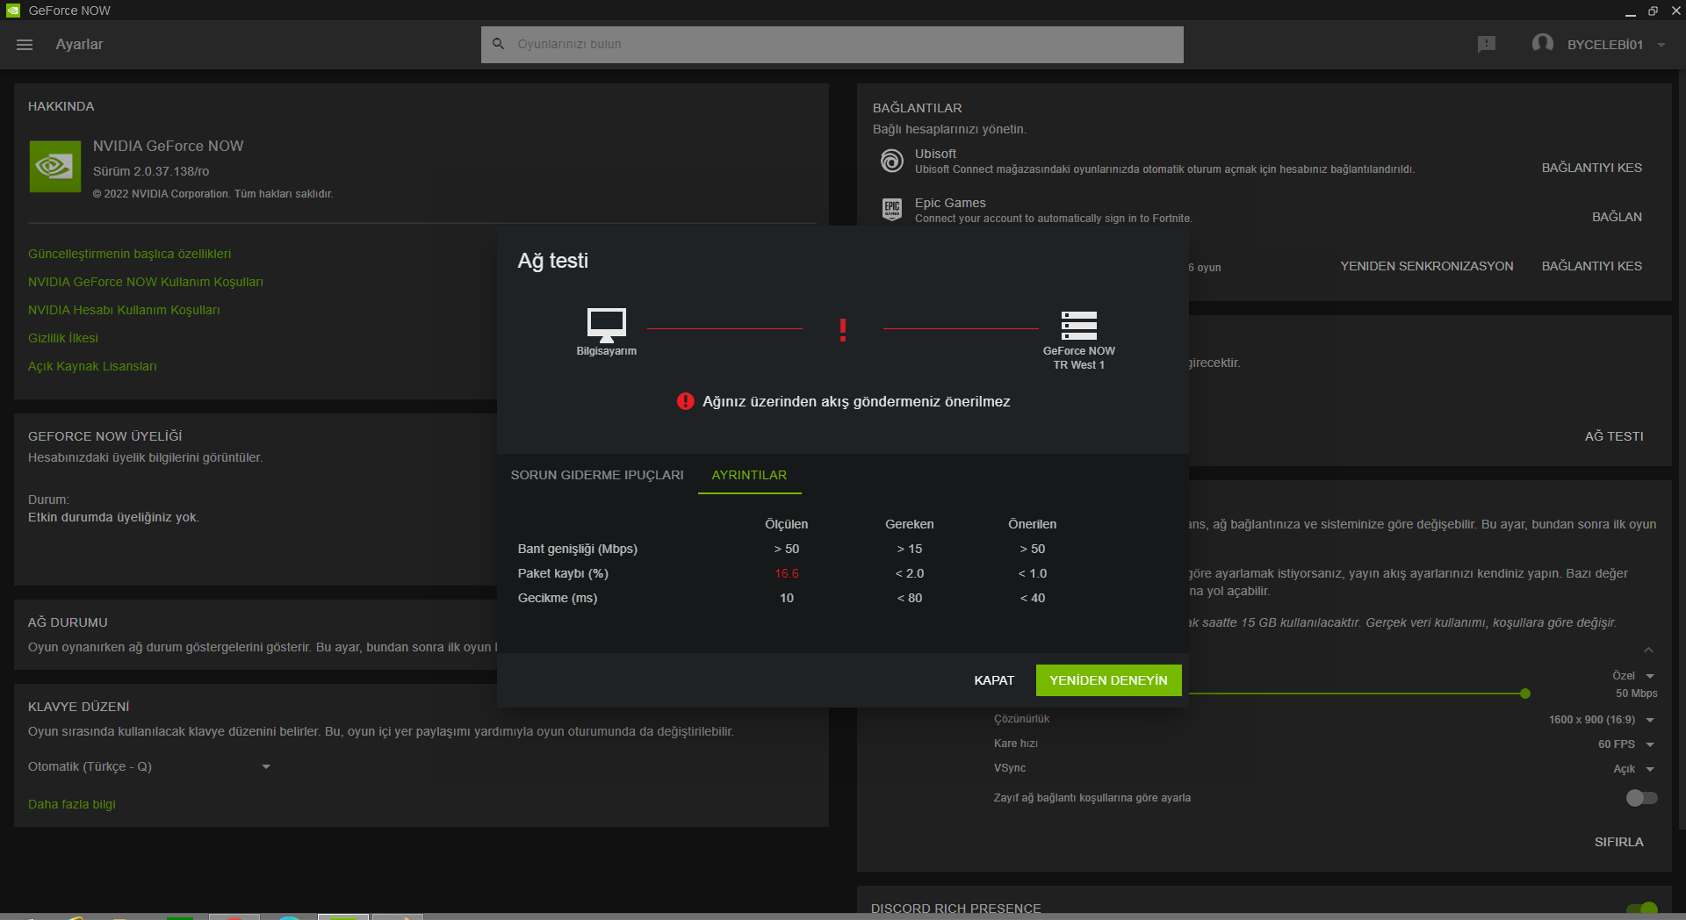Open the hamburger navigation menu
This screenshot has width=1686, height=920.
coord(25,45)
